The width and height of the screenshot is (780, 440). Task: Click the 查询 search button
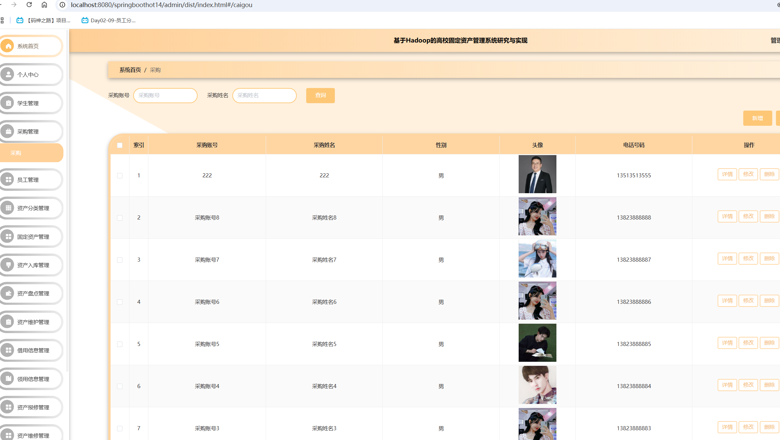320,95
